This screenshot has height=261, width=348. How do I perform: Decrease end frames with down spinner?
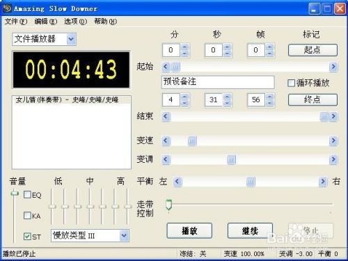(269, 103)
